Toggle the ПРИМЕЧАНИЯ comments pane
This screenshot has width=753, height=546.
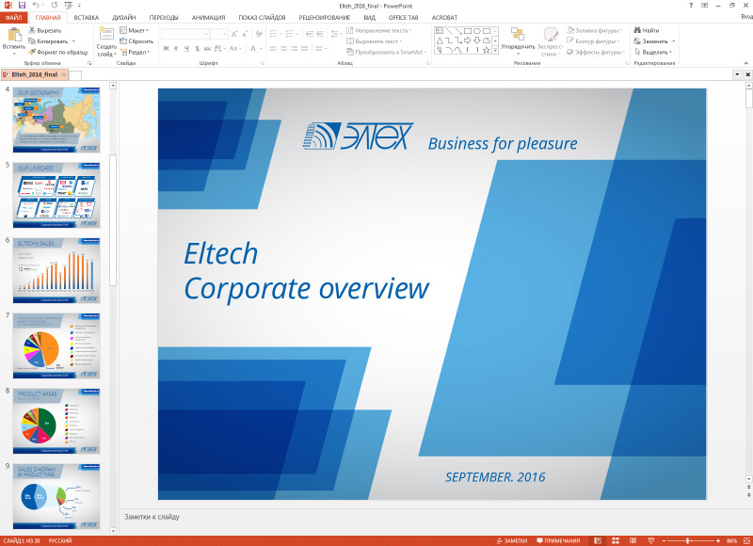[x=558, y=540]
